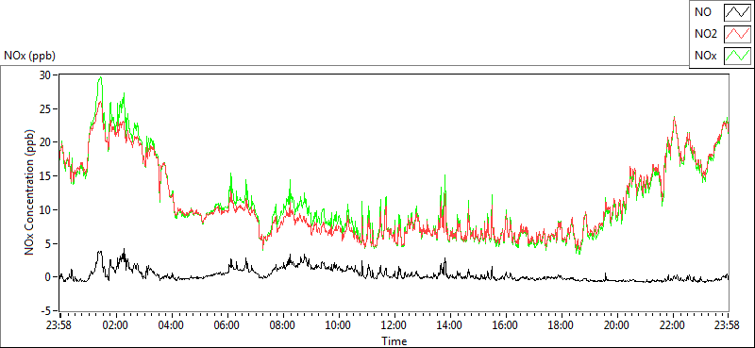This screenshot has width=755, height=348.
Task: Click the green NOx peak near 01:30
Action: tap(100, 77)
